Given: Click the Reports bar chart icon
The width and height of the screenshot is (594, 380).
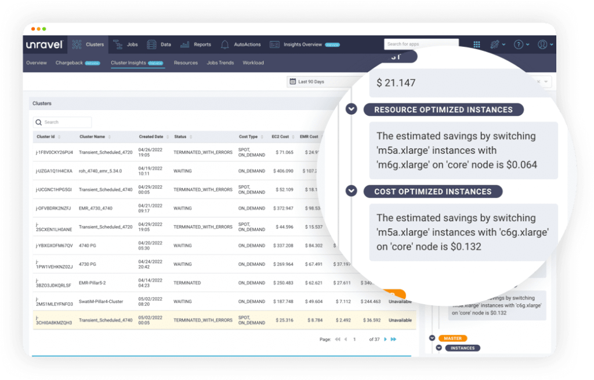Looking at the screenshot, I should 184,44.
